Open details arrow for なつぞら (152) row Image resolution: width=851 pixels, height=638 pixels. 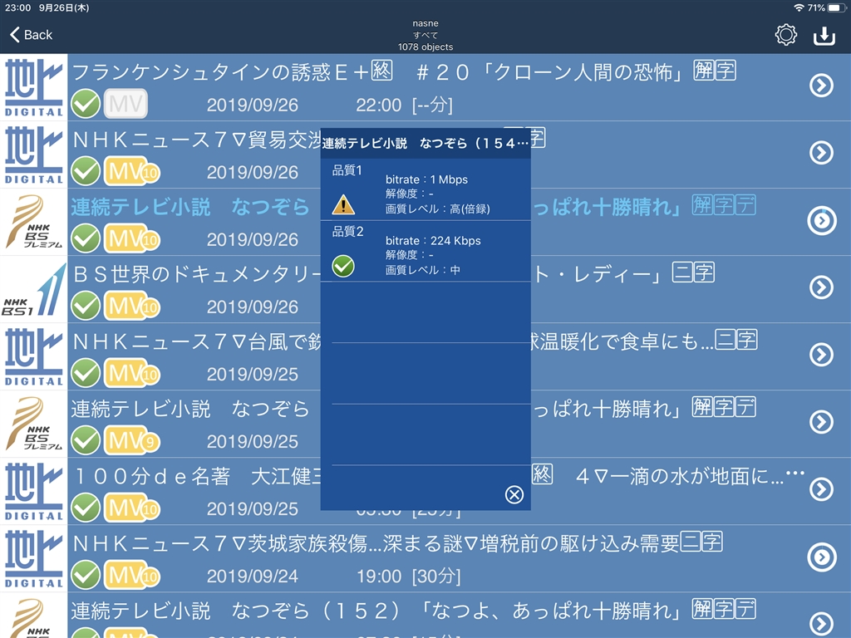coord(821,624)
